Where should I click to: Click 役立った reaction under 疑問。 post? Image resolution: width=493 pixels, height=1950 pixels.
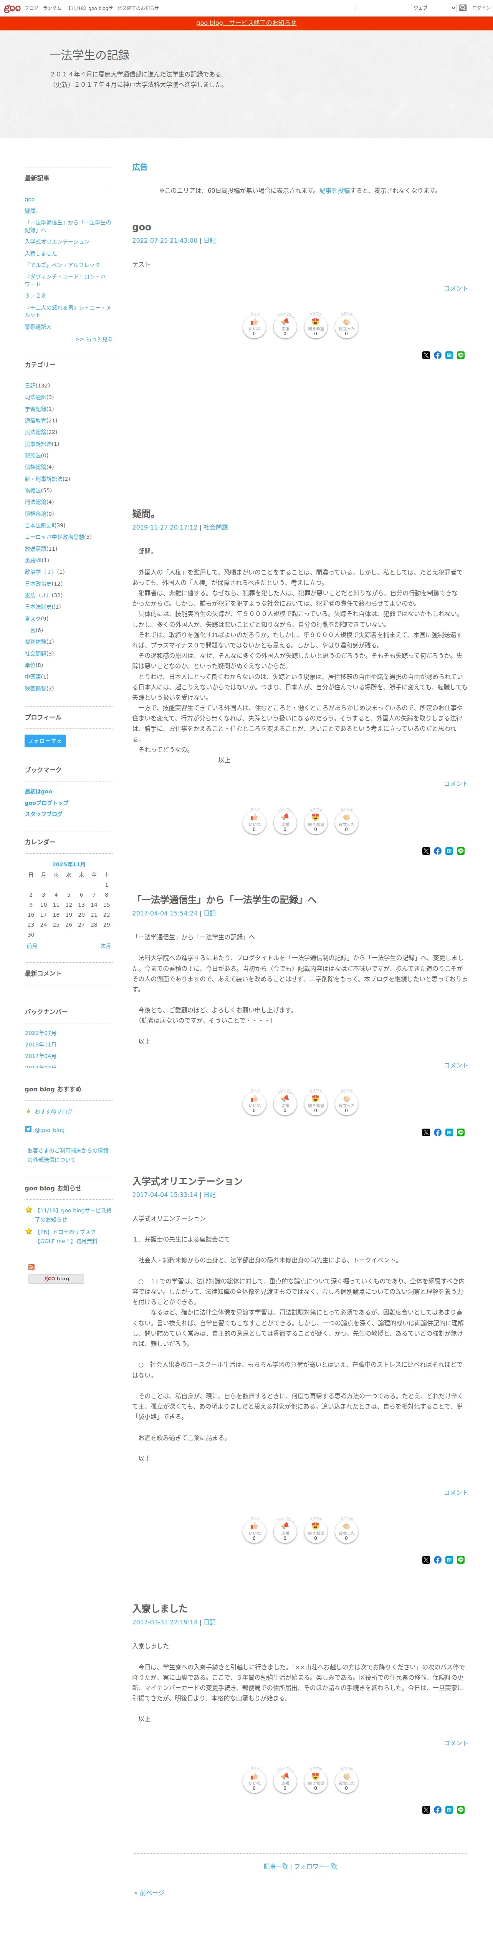[x=346, y=823]
